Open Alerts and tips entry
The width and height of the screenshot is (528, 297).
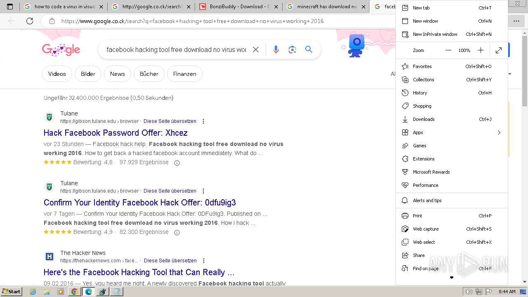(452, 200)
